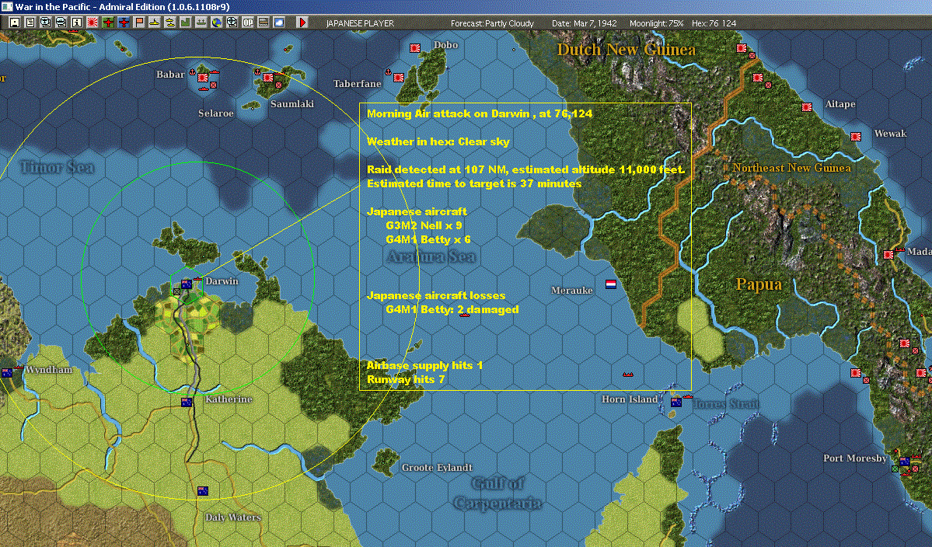This screenshot has height=547, width=932.
Task: Select the Port Moresby base flag icon
Action: point(905,462)
